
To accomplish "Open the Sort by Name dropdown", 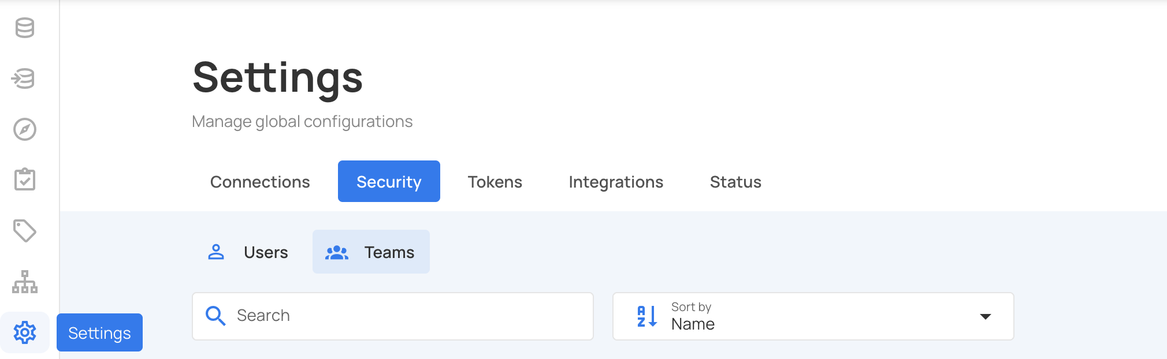I will 809,316.
